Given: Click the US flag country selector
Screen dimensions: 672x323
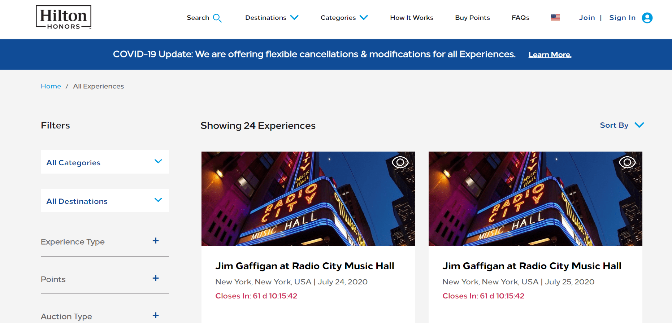Looking at the screenshot, I should (x=555, y=18).
